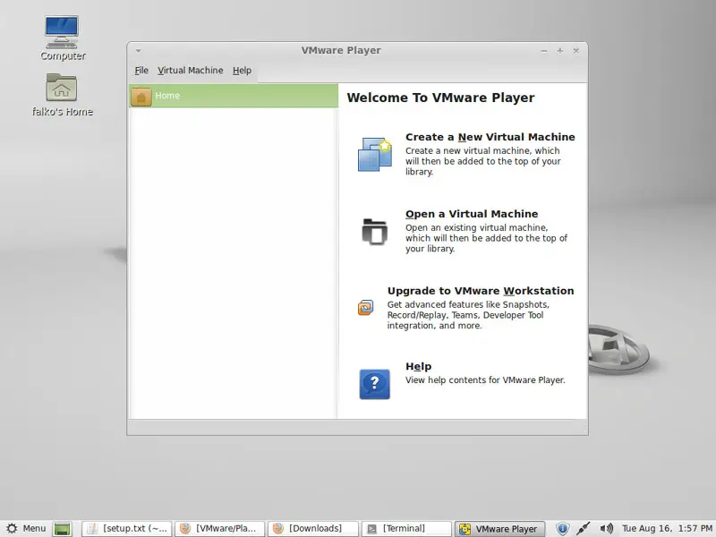Switch to Downloads taskbar window

(312, 528)
